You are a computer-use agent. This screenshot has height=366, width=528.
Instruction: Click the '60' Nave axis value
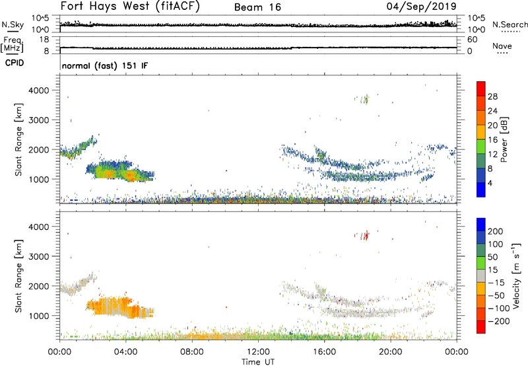click(472, 40)
